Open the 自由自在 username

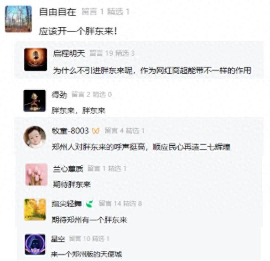(x=57, y=12)
